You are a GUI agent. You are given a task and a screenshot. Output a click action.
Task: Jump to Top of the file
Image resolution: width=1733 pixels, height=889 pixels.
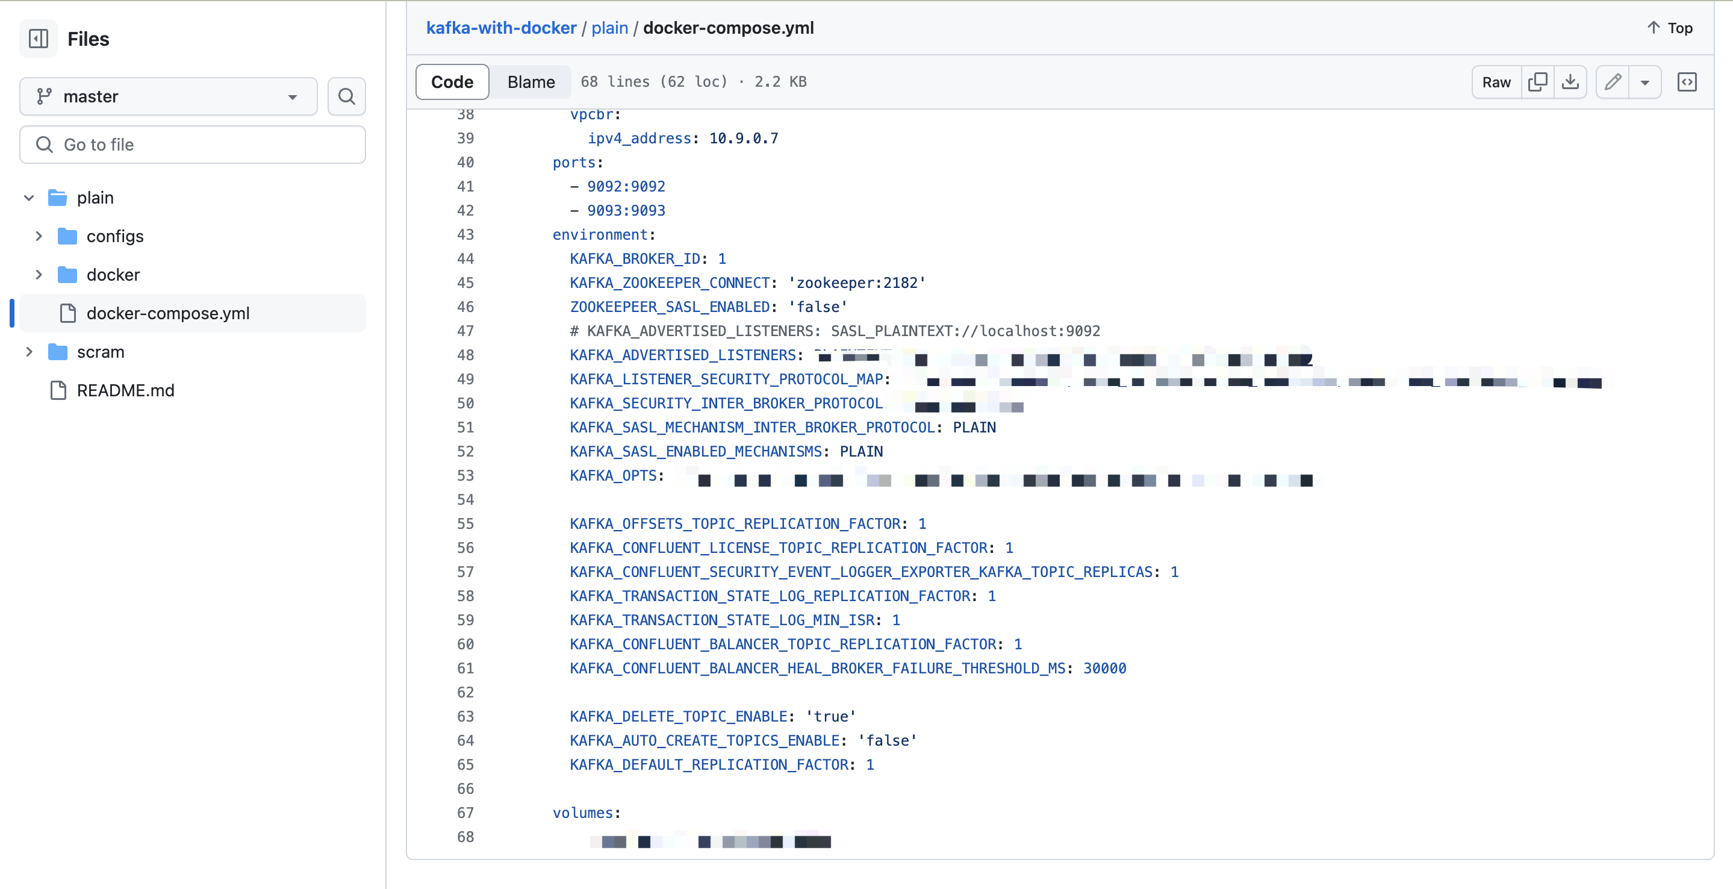pyautogui.click(x=1669, y=28)
